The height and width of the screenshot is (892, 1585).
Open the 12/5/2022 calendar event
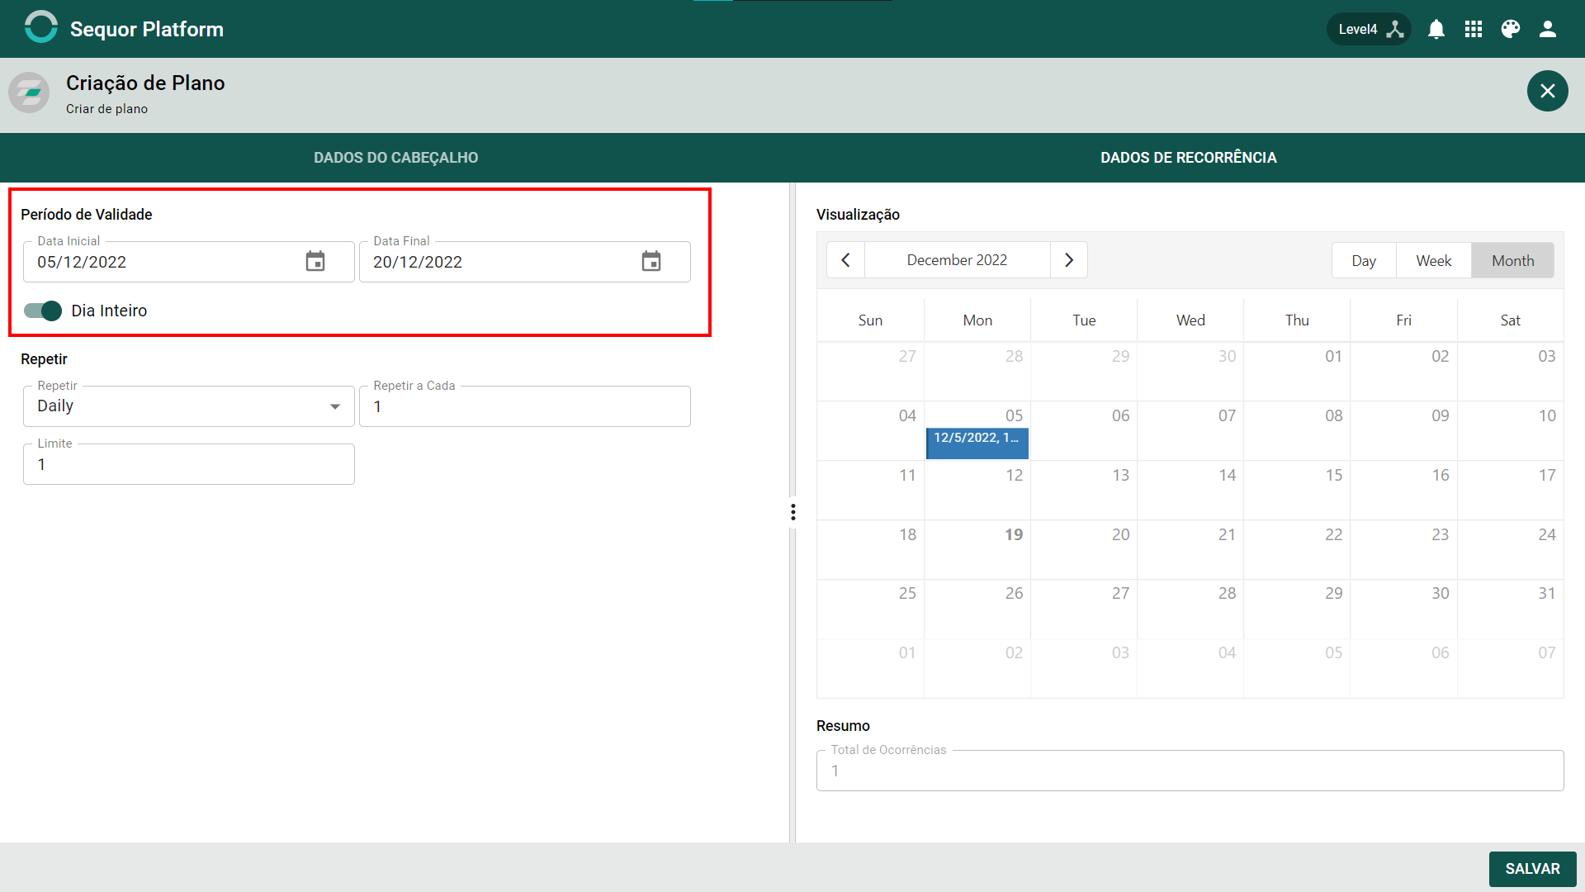[977, 443]
